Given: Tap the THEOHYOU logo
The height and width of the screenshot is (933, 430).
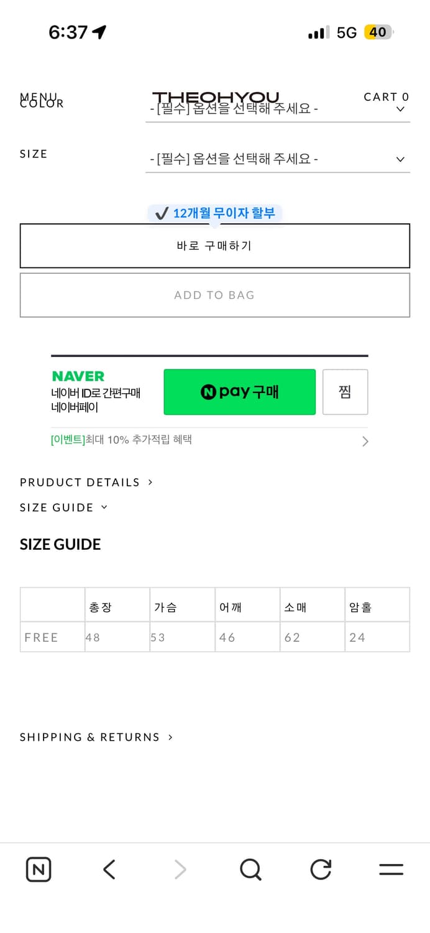Looking at the screenshot, I should [x=216, y=97].
